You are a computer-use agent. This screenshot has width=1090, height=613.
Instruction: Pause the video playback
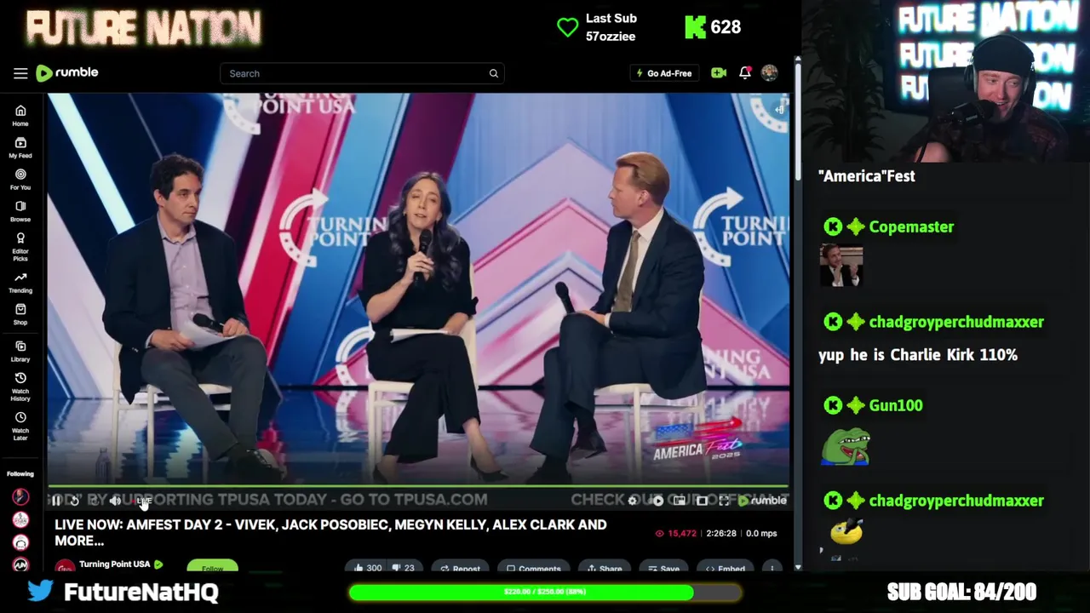pyautogui.click(x=57, y=501)
